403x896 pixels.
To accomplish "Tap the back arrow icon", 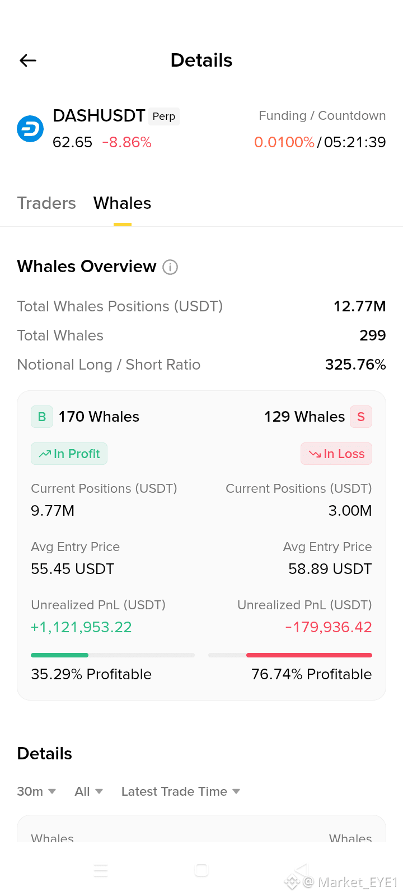I will [x=28, y=60].
